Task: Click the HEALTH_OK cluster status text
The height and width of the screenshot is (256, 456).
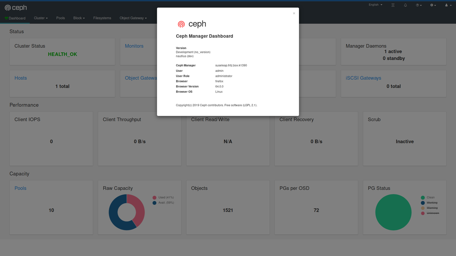Action: coord(62,54)
